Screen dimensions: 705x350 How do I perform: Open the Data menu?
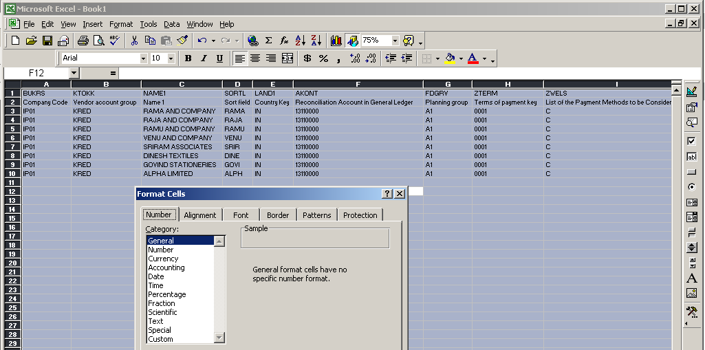point(171,24)
